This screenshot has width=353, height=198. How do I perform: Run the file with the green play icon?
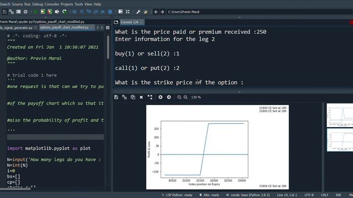35,12
